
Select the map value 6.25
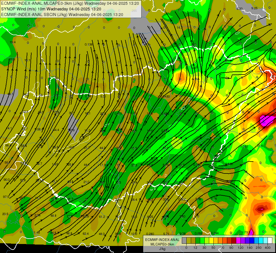pos(150,217)
